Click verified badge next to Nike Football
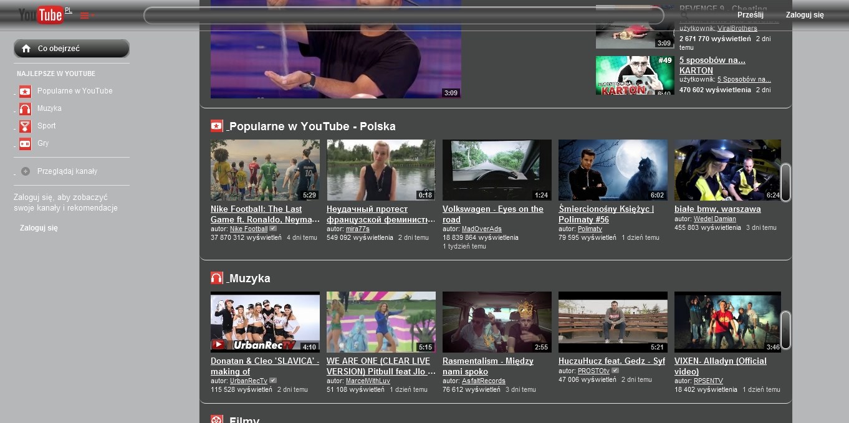This screenshot has width=849, height=423. pyautogui.click(x=273, y=229)
